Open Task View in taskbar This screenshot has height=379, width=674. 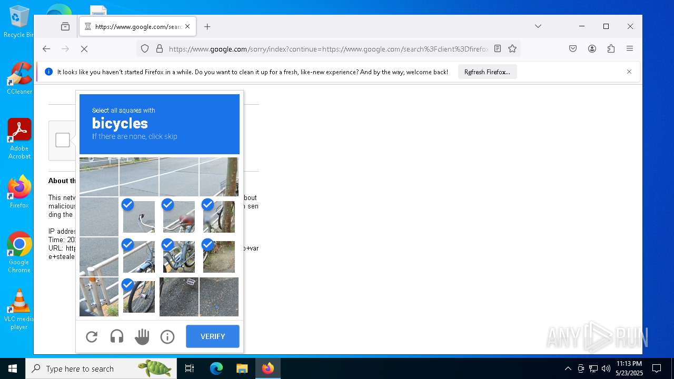(x=190, y=368)
